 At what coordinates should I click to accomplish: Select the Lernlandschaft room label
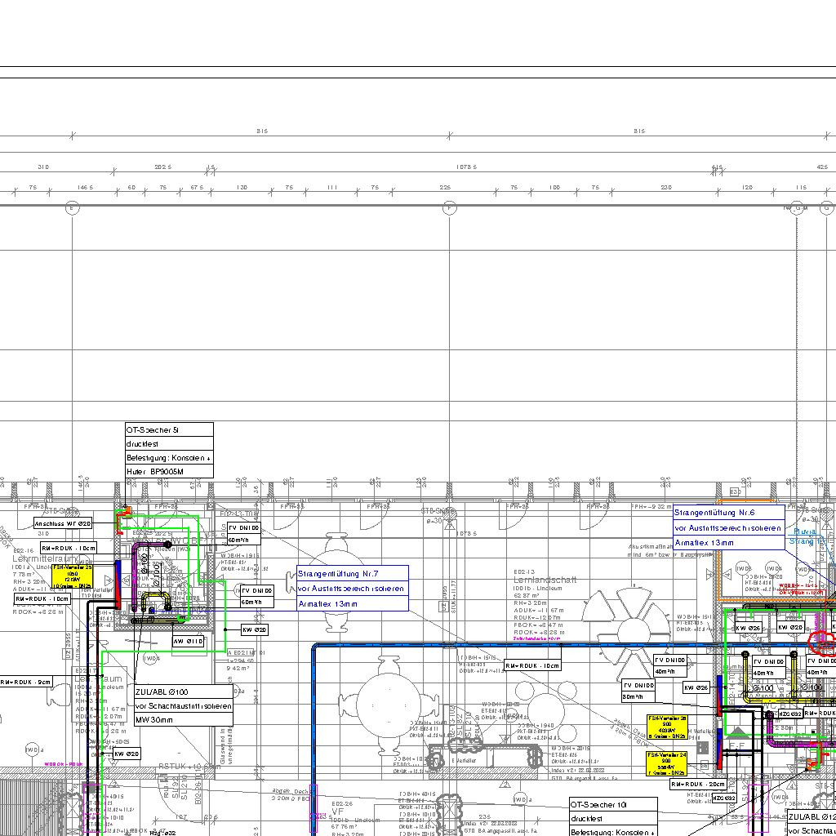545,580
